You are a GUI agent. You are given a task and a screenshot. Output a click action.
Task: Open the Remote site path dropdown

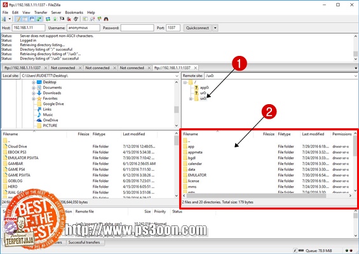click(x=356, y=76)
